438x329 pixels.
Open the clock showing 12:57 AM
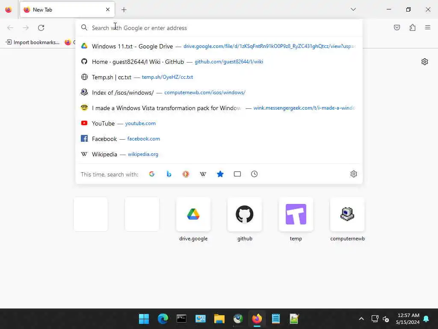tap(408, 319)
